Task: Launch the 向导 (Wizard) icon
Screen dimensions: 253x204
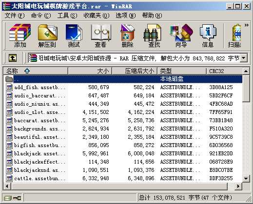Action: click(181, 36)
